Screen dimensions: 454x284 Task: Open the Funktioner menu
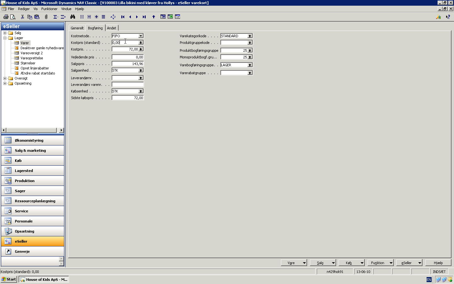49,9
